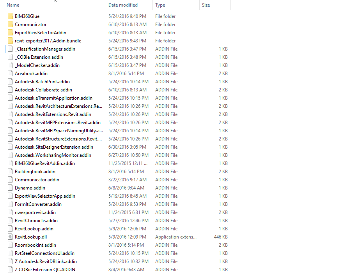
Task: Click the date 5/24/2016 10:32 PM
Action: coord(128,261)
